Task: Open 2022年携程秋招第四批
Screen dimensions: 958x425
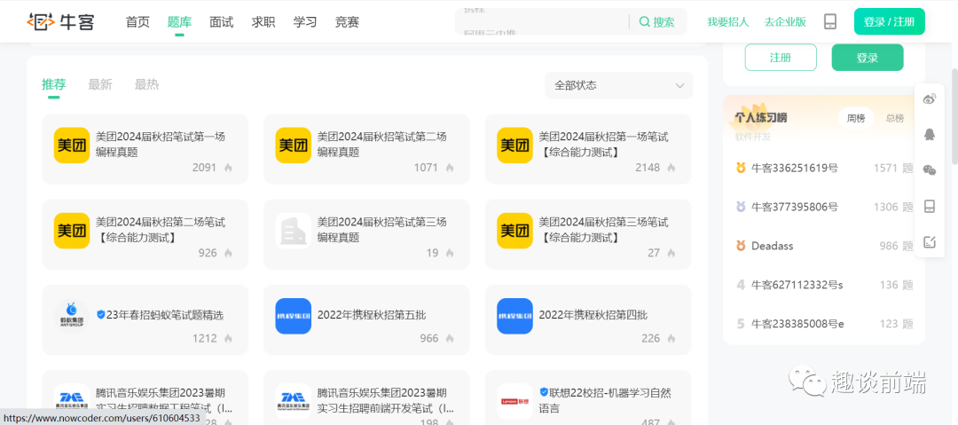Action: (x=593, y=316)
